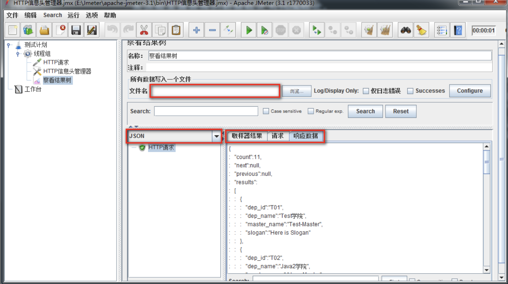The height and width of the screenshot is (284, 508).
Task: Click the 文件名 input field
Action: pyautogui.click(x=215, y=91)
